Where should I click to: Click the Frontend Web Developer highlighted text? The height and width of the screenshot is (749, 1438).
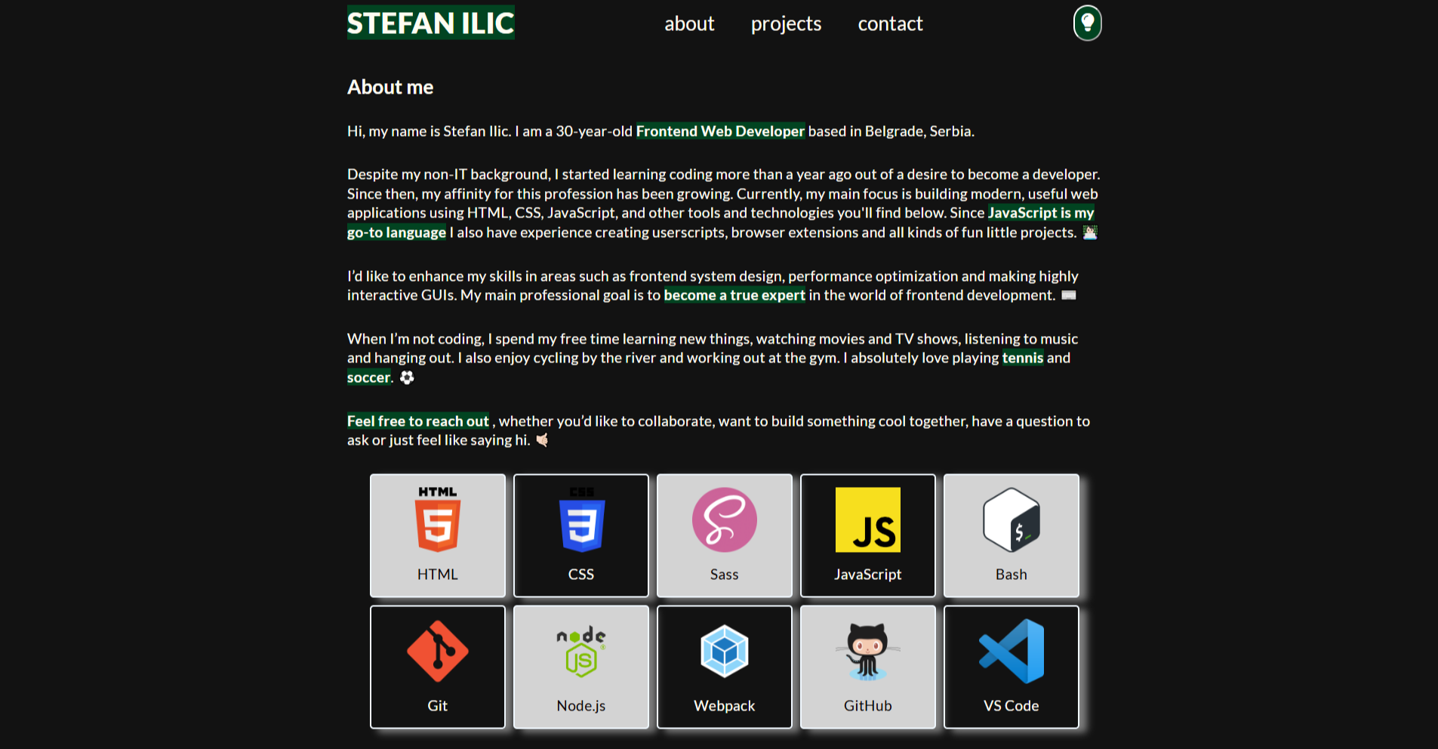tap(719, 131)
